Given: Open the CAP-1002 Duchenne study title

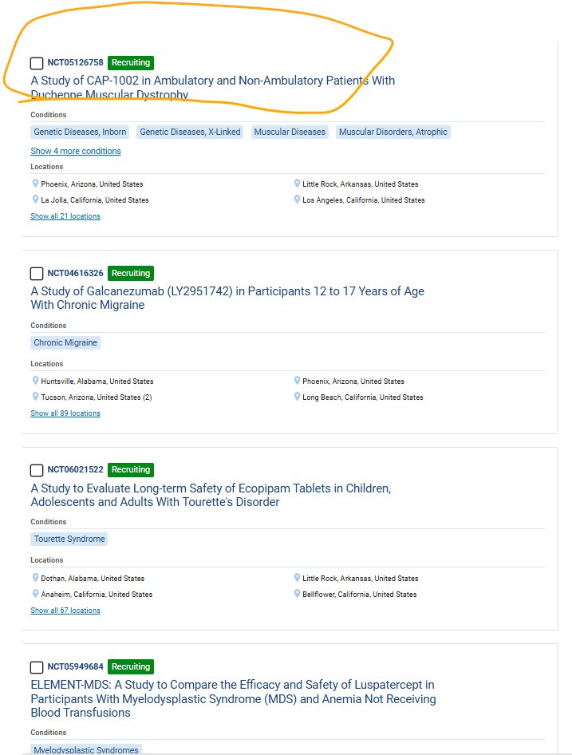Looking at the screenshot, I should [213, 87].
